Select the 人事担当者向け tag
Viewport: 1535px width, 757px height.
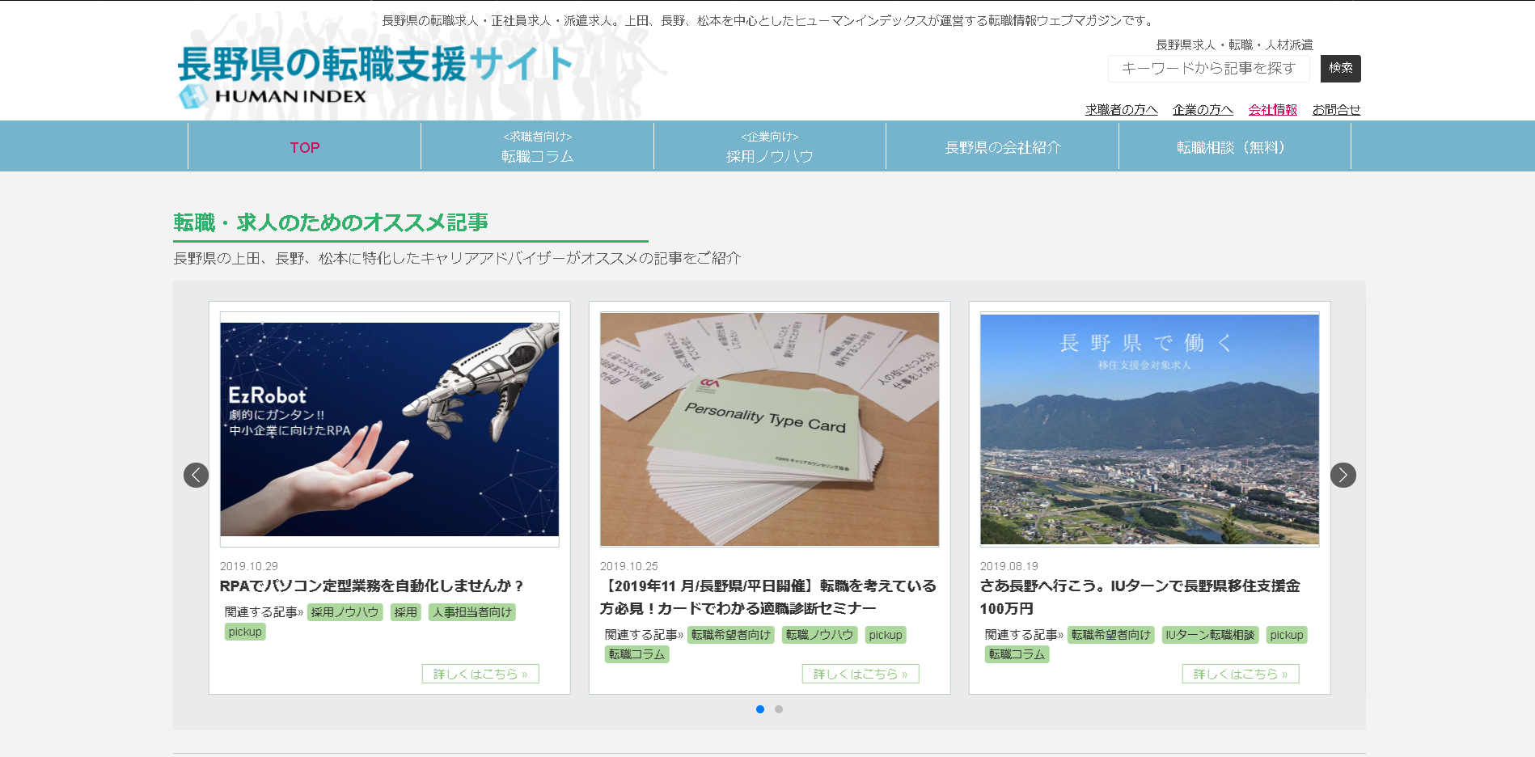[x=472, y=612]
